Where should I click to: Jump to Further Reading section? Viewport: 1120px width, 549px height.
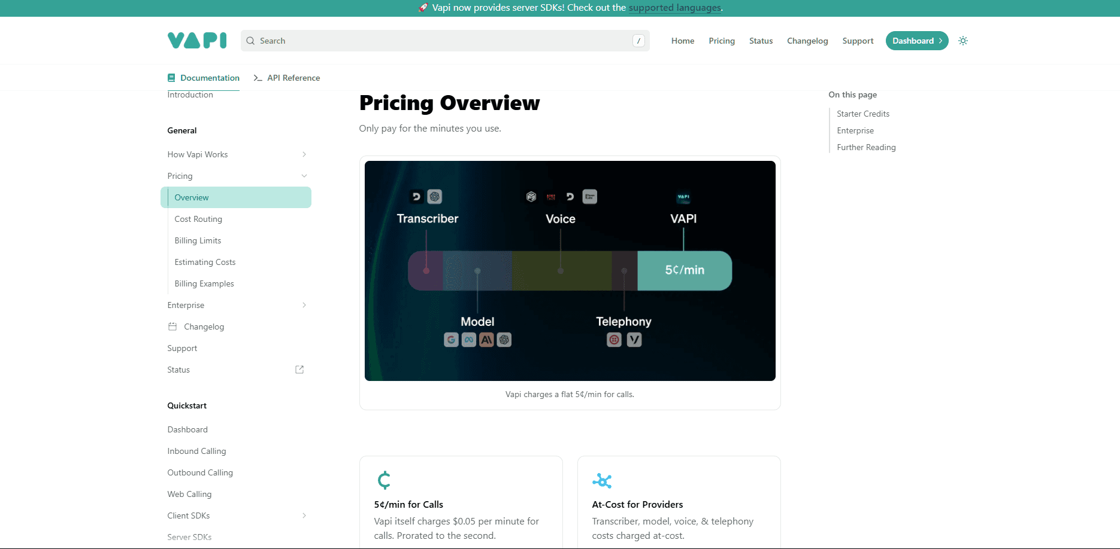click(x=866, y=147)
